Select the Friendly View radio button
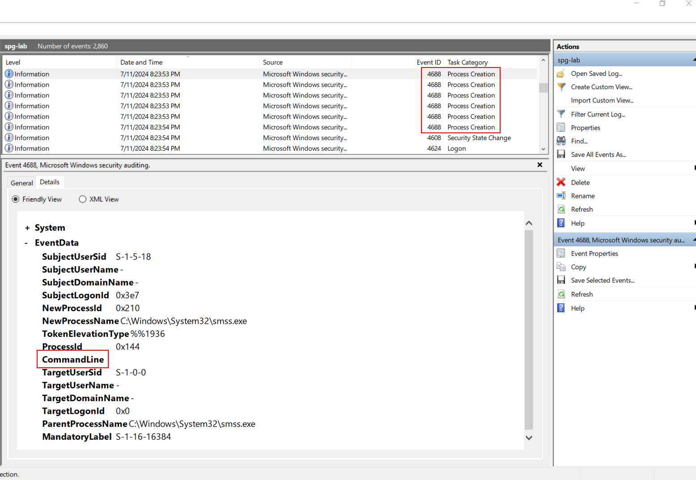Screen dimensions: 696x480 [x=16, y=200]
